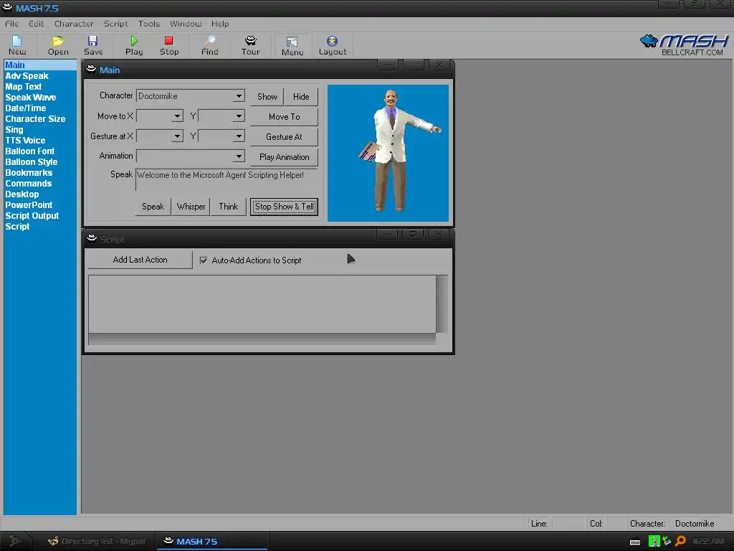The height and width of the screenshot is (551, 734).
Task: Open Find with the magnifier icon
Action: click(x=210, y=45)
